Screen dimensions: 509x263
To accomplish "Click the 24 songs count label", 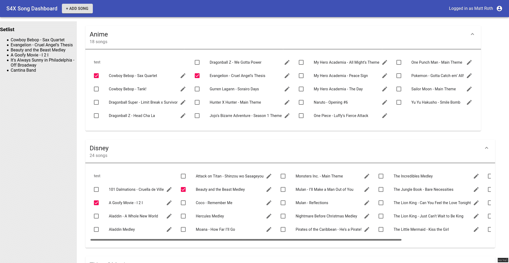I will coord(98,156).
